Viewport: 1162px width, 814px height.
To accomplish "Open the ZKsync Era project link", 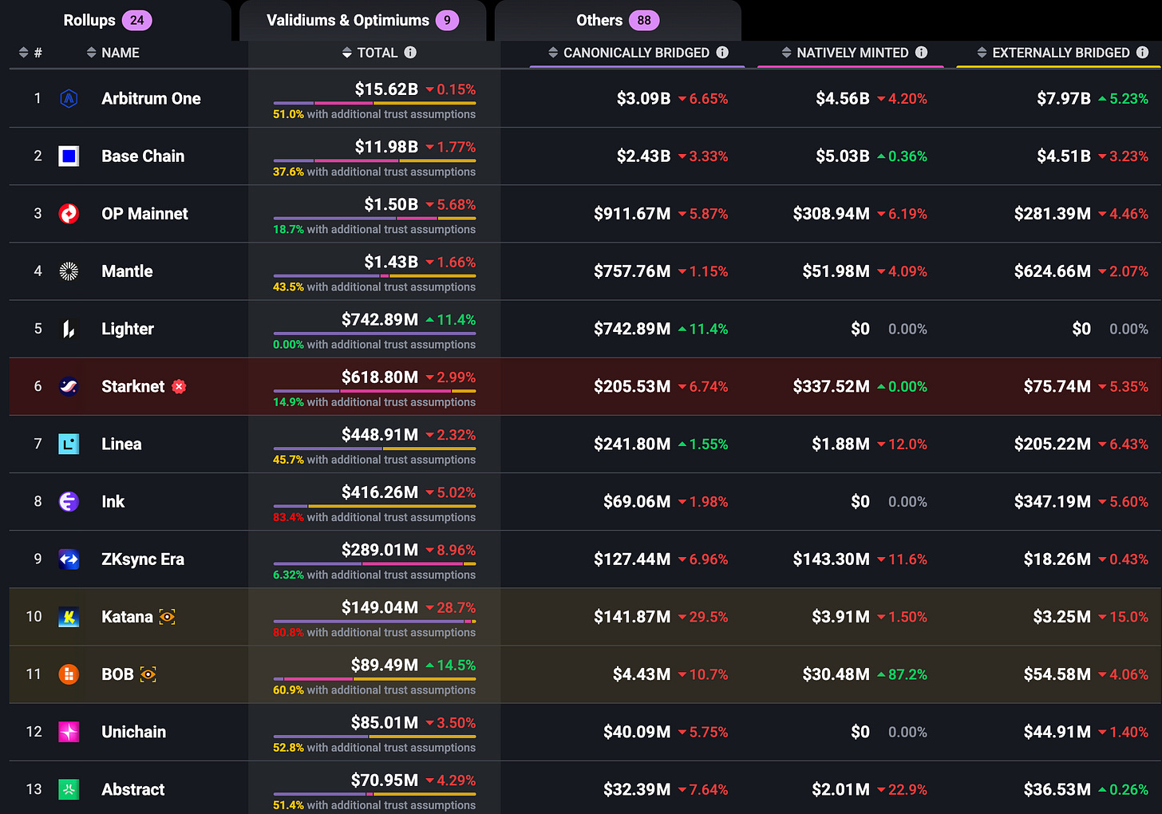I will click(x=143, y=559).
